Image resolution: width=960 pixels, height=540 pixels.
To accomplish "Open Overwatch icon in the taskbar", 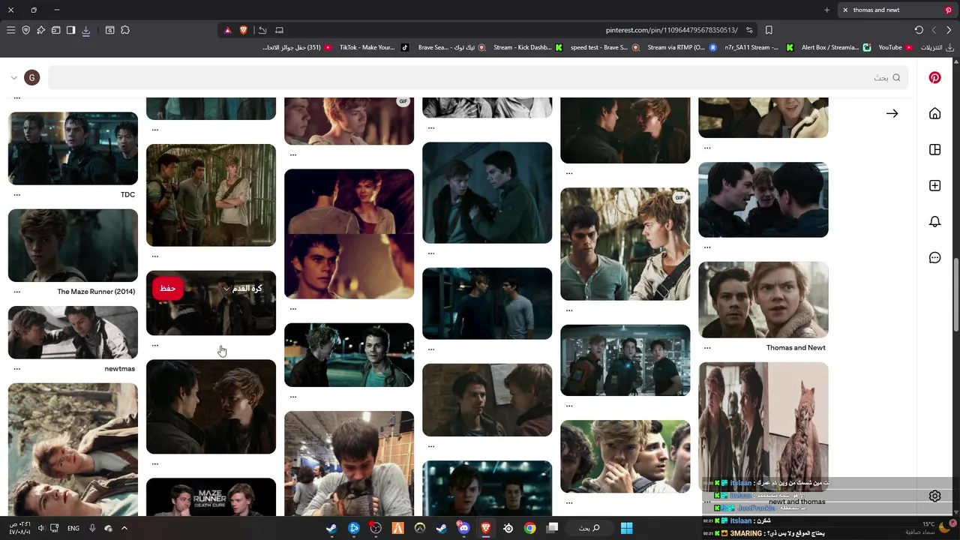I will 420,528.
